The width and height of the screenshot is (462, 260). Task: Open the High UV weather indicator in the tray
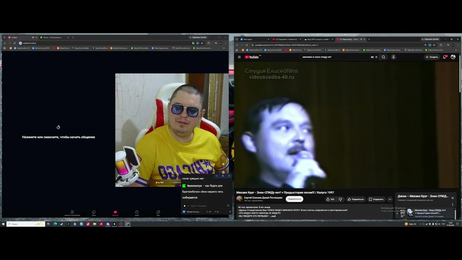(x=410, y=224)
